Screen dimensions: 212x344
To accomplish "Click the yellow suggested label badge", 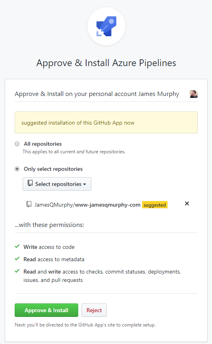I will coord(155,205).
